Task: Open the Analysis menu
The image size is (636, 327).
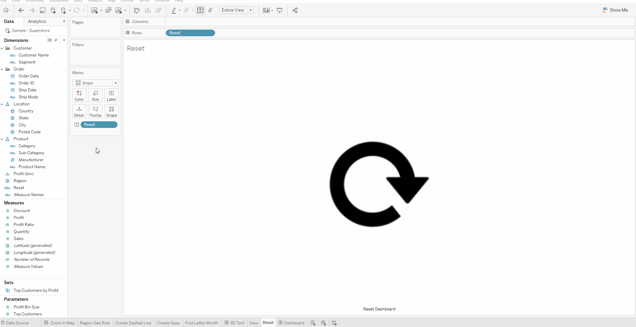Action: [95, 1]
